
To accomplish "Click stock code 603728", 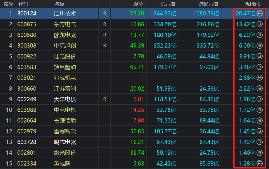I will pyautogui.click(x=27, y=142).
